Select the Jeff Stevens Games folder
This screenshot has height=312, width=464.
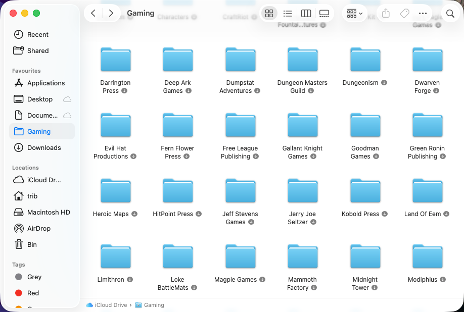tap(240, 190)
